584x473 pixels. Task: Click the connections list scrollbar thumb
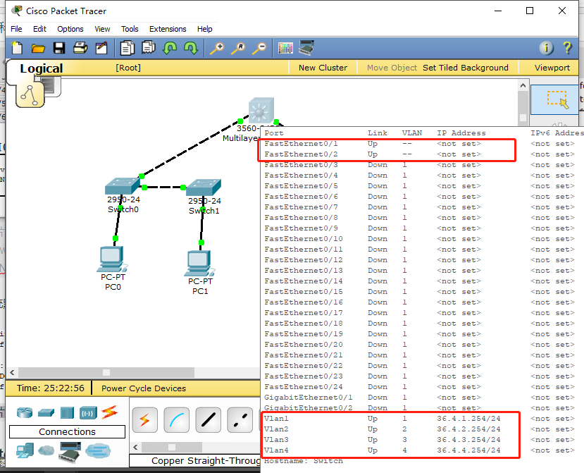pyautogui.click(x=172, y=447)
